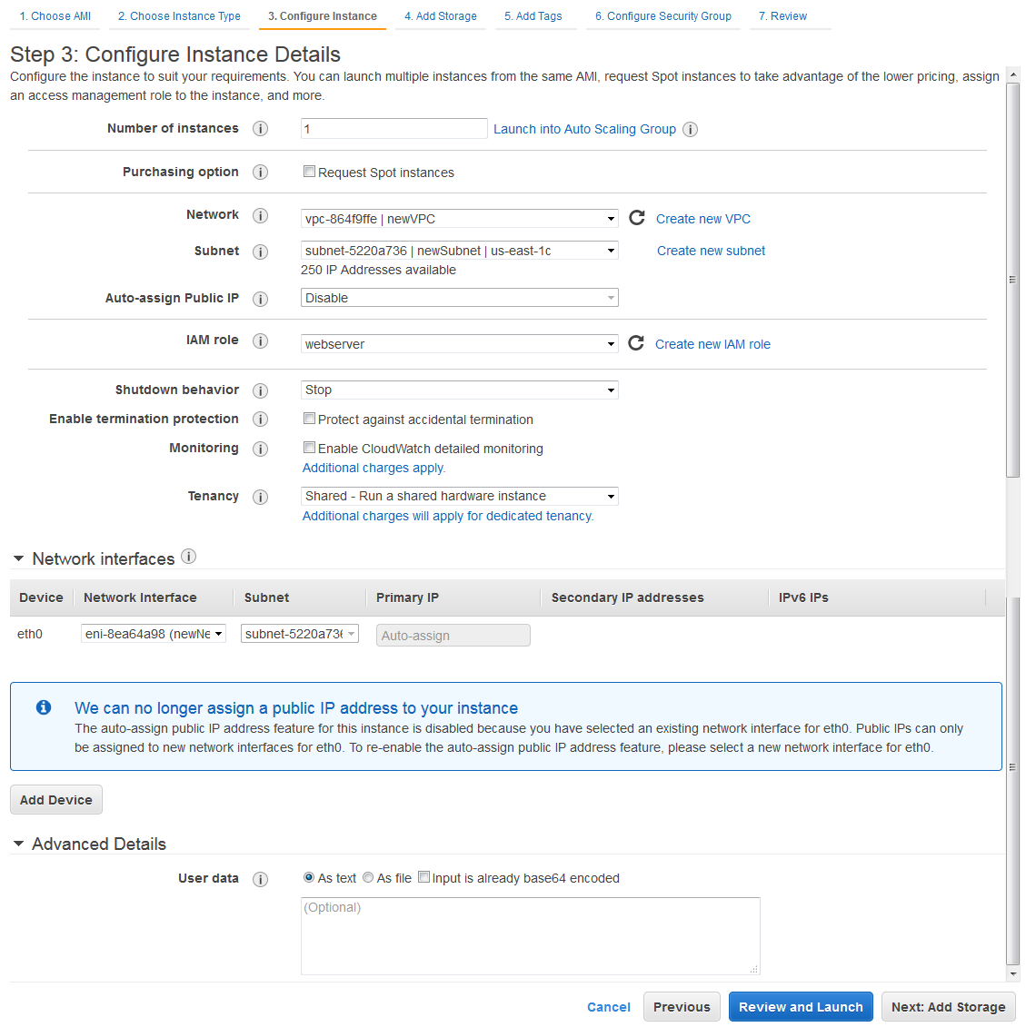Follow the Create new subnet link
The height and width of the screenshot is (1027, 1026).
711,251
